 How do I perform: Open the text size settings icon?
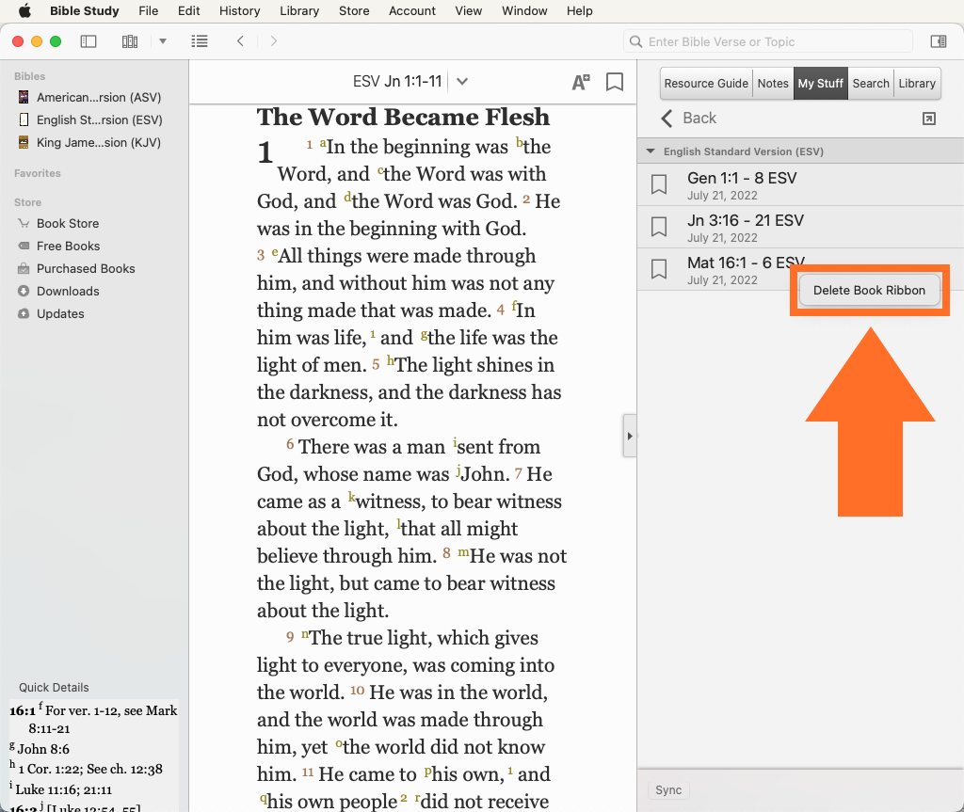pos(581,82)
